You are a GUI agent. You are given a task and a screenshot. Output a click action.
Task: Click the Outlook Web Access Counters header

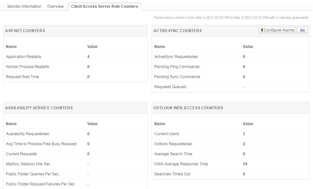coord(188,108)
